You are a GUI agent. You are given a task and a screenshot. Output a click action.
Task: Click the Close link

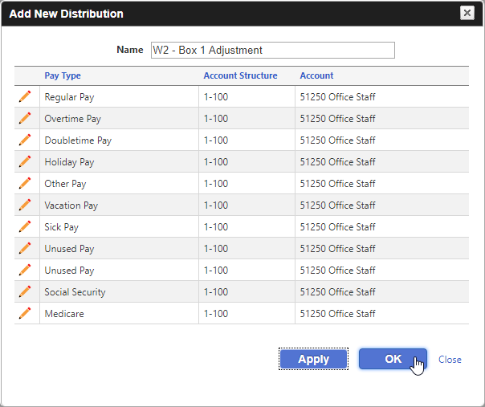450,360
